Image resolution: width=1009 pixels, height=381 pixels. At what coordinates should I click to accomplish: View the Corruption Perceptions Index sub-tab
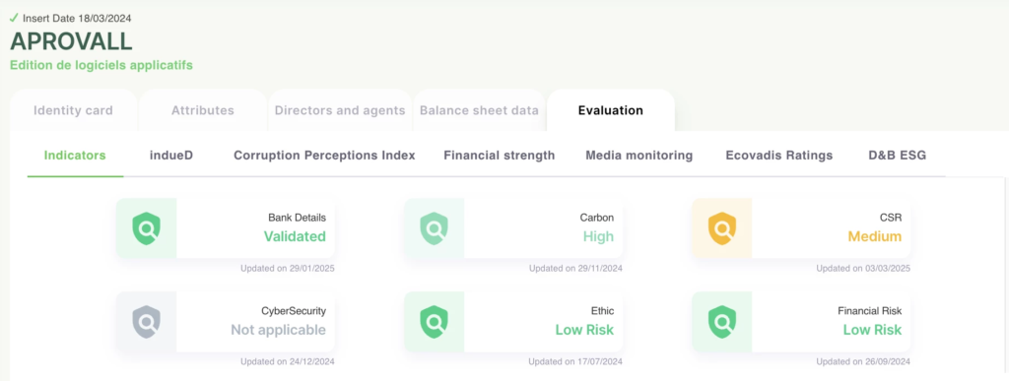[324, 156]
